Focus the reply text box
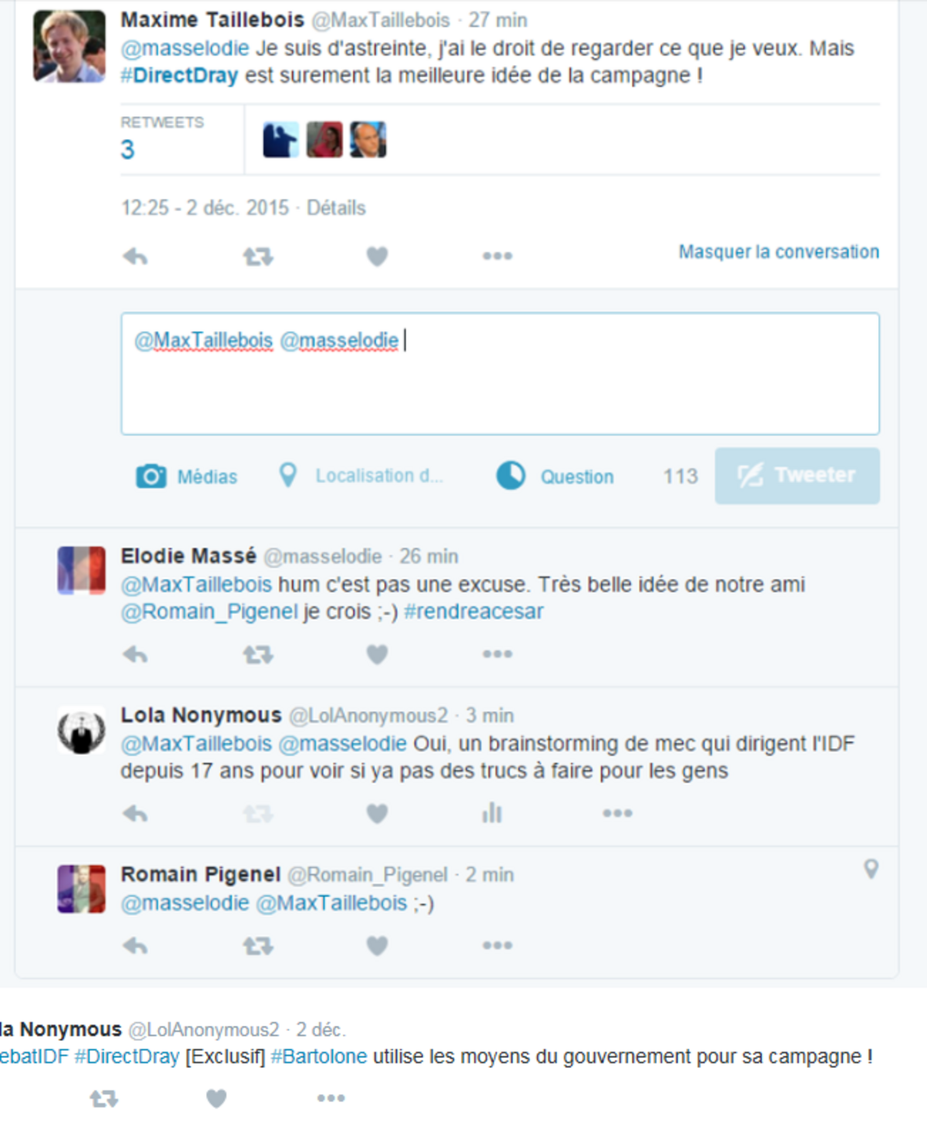The width and height of the screenshot is (927, 1123). (500, 374)
